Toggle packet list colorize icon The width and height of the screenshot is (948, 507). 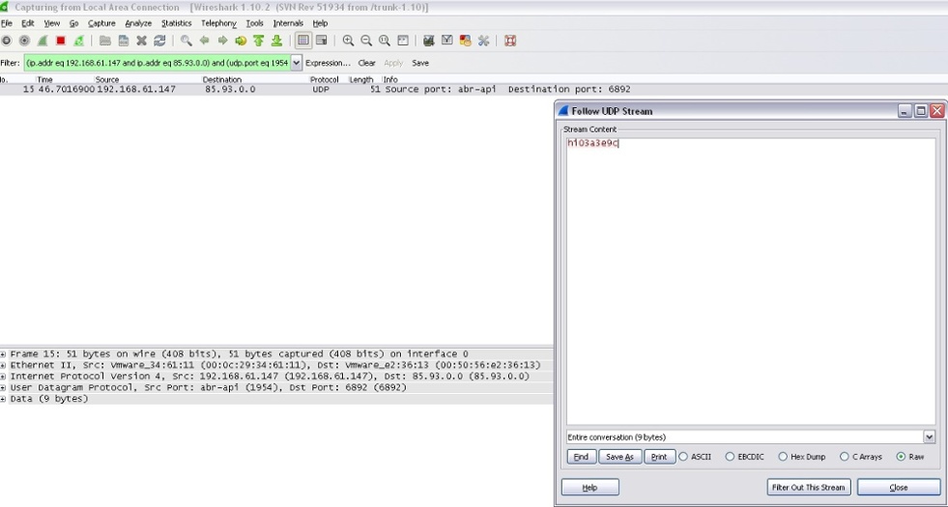point(303,41)
